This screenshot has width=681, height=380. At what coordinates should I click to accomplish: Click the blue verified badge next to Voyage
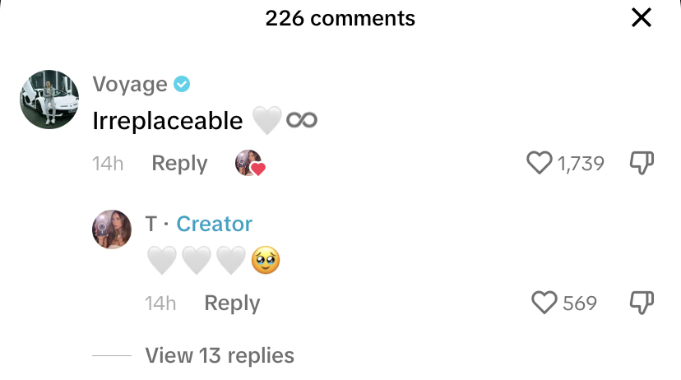tap(182, 84)
